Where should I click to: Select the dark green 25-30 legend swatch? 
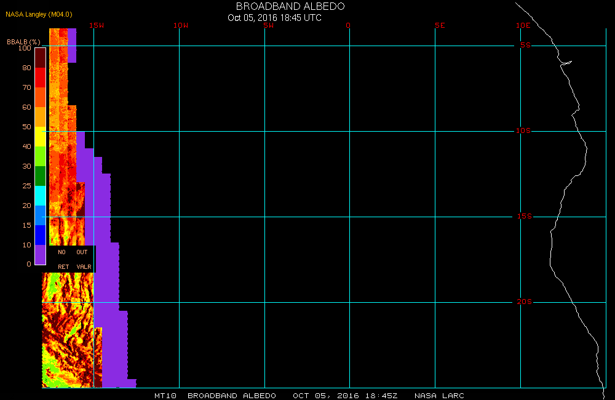[41, 176]
